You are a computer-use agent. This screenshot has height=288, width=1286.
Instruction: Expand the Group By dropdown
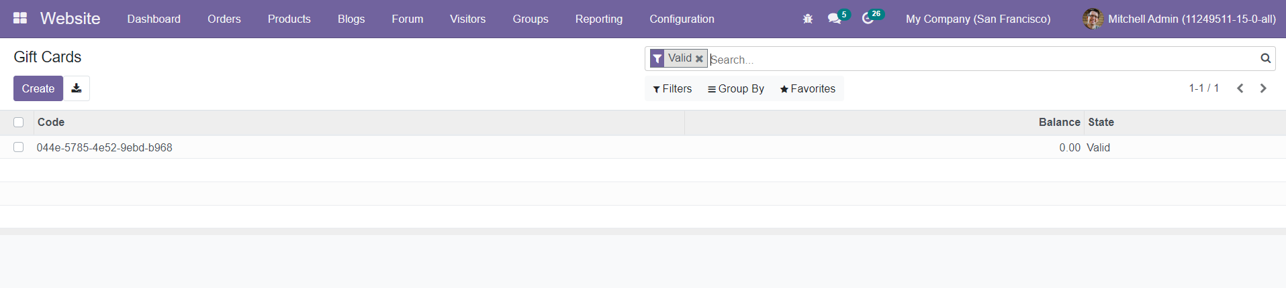click(x=736, y=88)
